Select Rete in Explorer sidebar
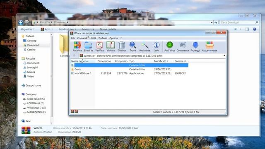The height and width of the screenshot is (149, 265). 28,121
